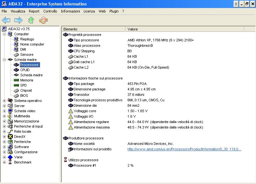Screen dimensions: 256x184
Task: Click the title bar menu icon left of minimize
Action: (x=236, y=4)
